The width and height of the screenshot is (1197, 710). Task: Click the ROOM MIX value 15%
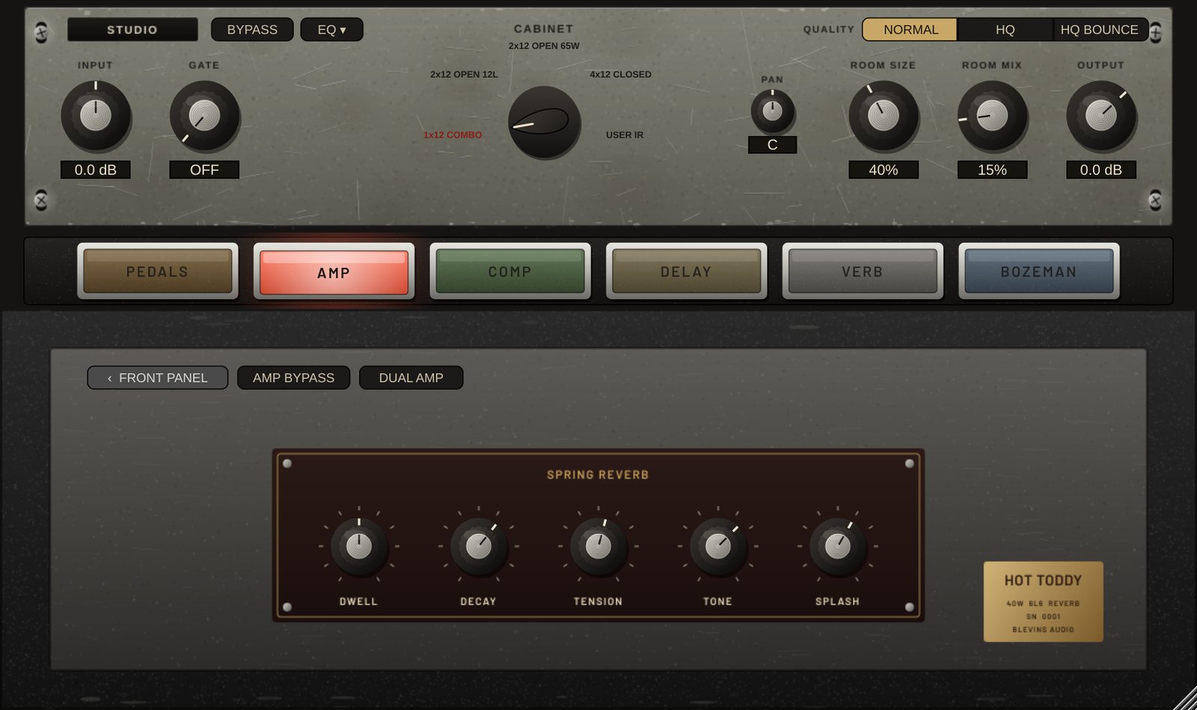[992, 170]
